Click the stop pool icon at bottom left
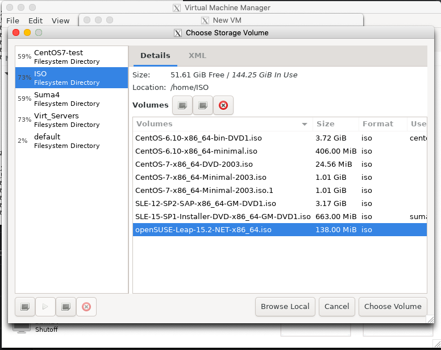 66,307
